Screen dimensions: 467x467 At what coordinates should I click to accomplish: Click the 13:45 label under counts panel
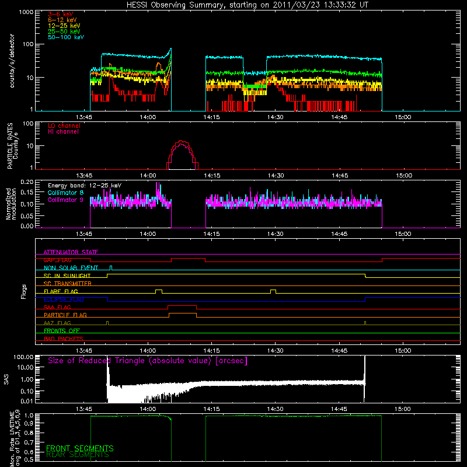[84, 117]
